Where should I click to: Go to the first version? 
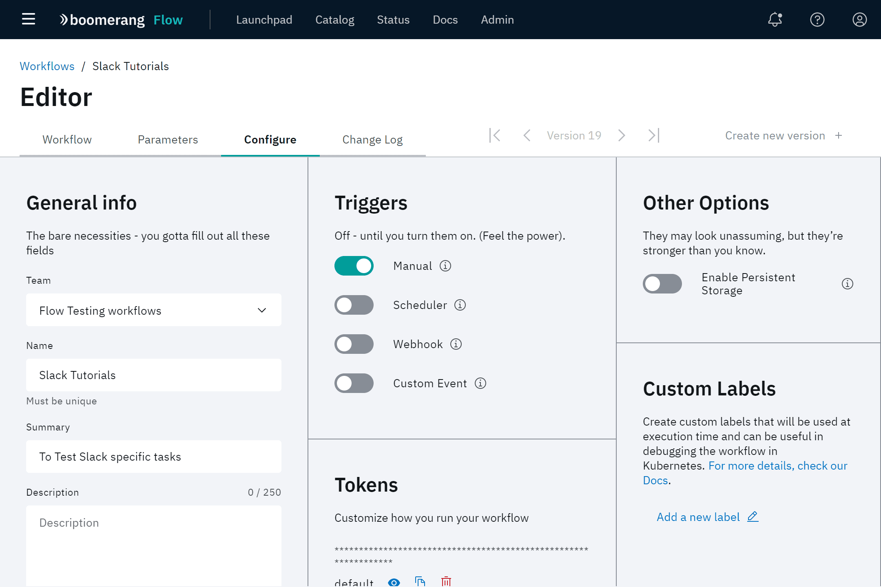(x=495, y=135)
